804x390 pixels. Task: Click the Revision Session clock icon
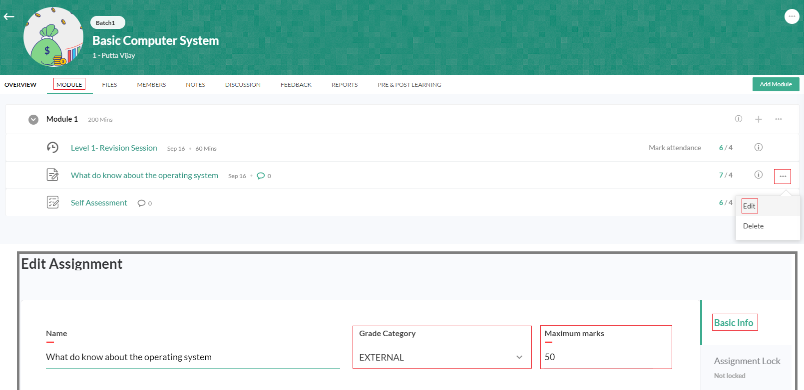coord(52,148)
